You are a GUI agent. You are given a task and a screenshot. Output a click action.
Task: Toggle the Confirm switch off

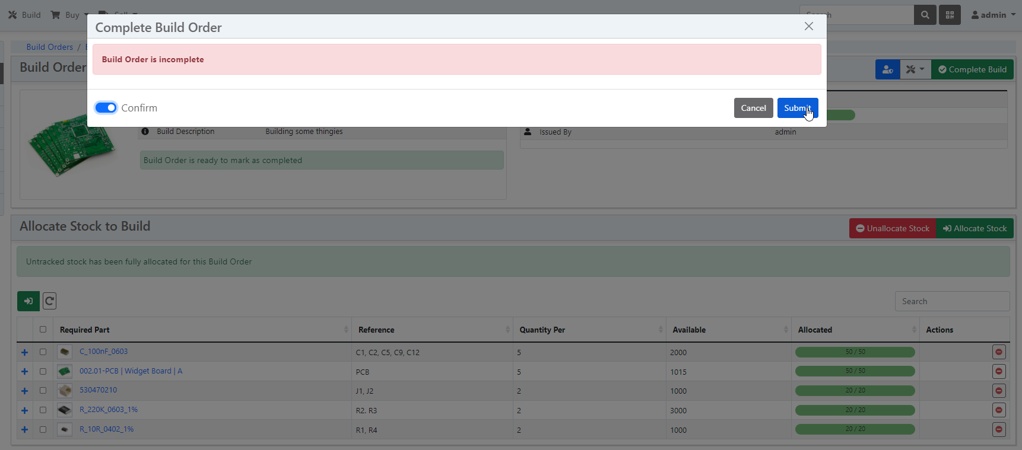click(x=106, y=108)
